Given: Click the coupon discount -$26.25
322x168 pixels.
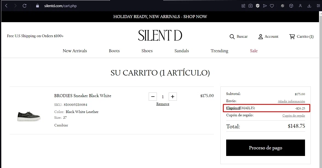Looking at the screenshot, I should point(300,108).
